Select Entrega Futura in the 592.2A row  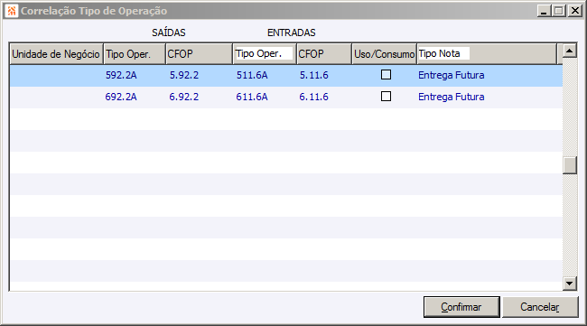[x=452, y=75]
